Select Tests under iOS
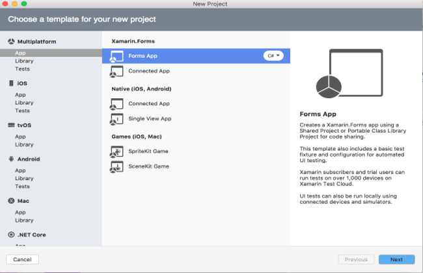 [x=22, y=110]
